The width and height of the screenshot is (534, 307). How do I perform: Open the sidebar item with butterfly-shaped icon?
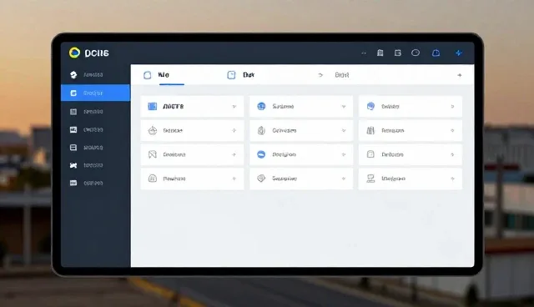[x=95, y=165]
